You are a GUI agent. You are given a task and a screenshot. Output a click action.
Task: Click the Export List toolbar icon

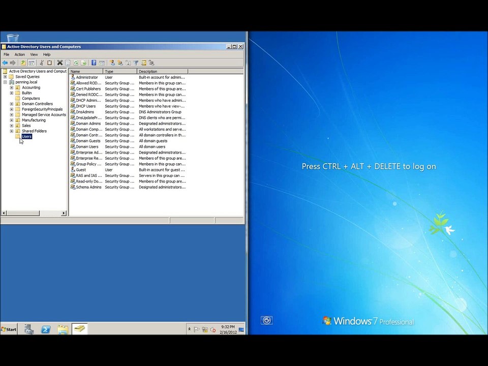pyautogui.click(x=83, y=63)
